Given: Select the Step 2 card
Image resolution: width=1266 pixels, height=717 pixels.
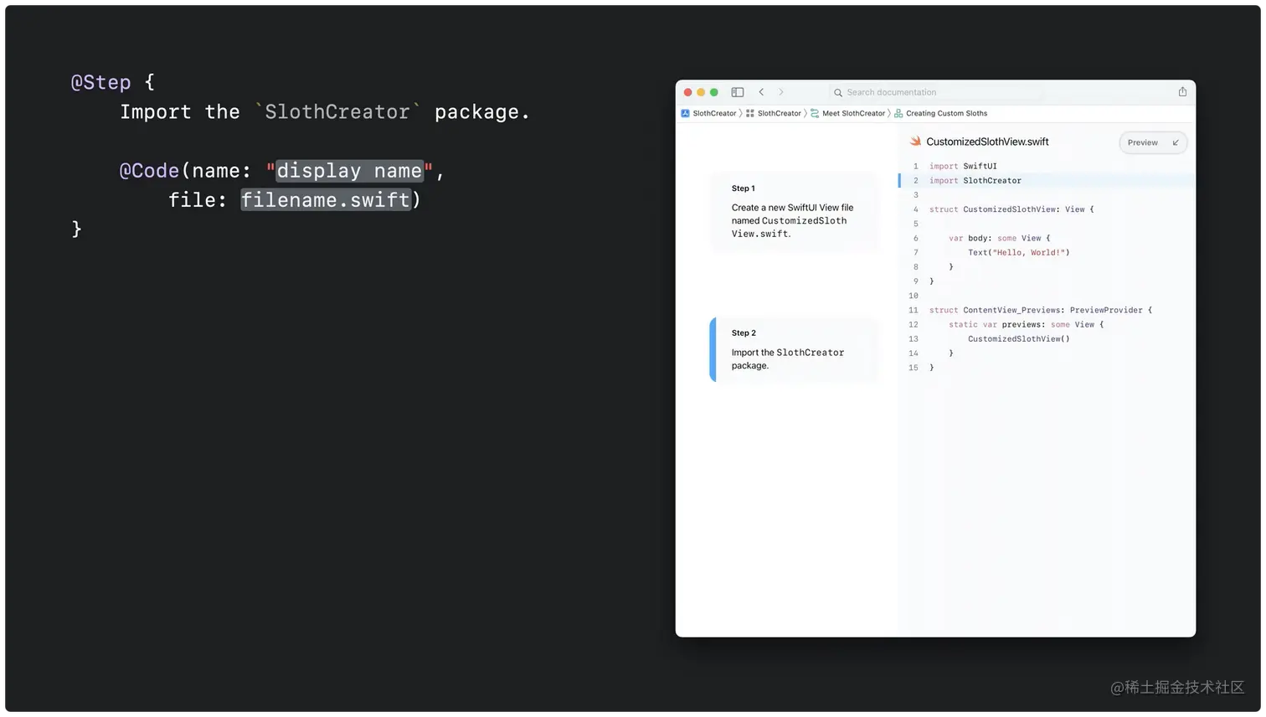Looking at the screenshot, I should tap(794, 349).
